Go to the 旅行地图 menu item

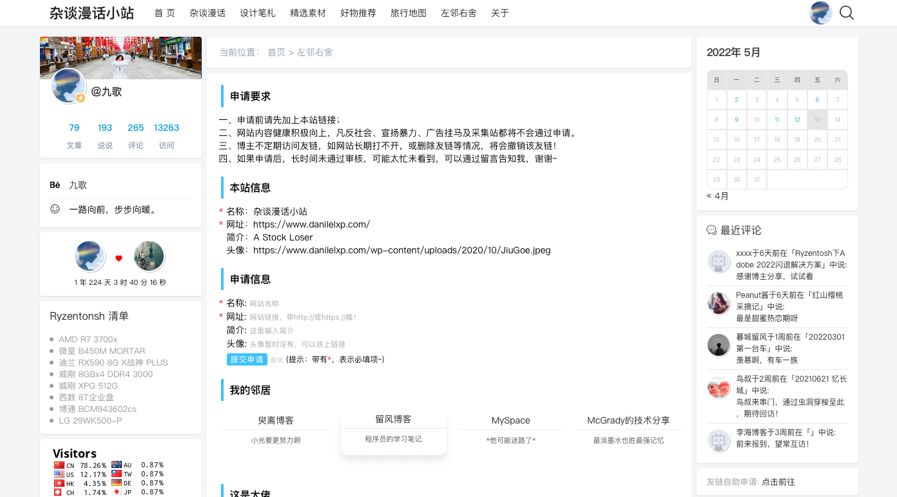click(409, 13)
